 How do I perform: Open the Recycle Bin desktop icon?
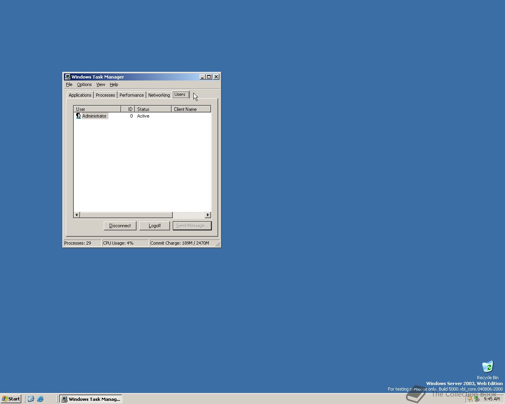488,367
